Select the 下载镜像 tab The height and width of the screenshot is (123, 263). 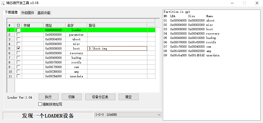[11, 13]
